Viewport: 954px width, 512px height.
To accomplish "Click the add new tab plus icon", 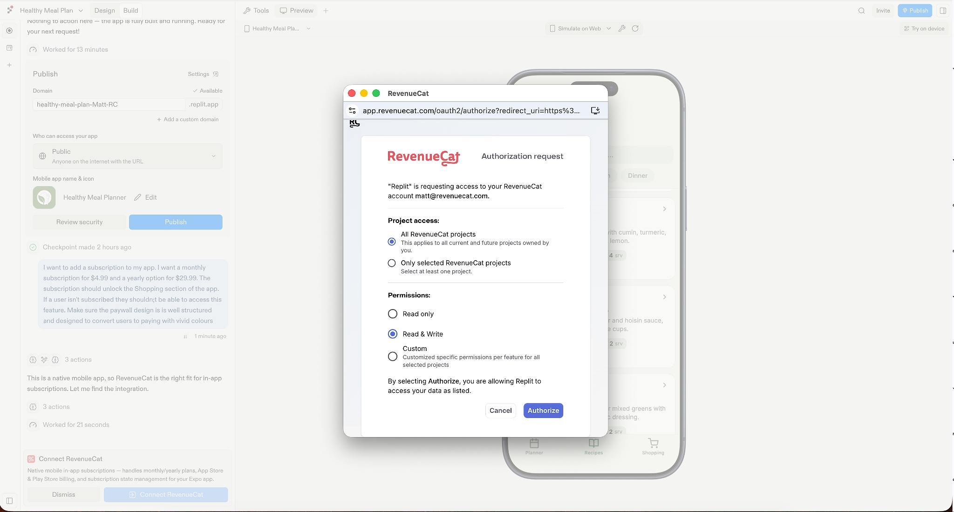I will pyautogui.click(x=326, y=11).
